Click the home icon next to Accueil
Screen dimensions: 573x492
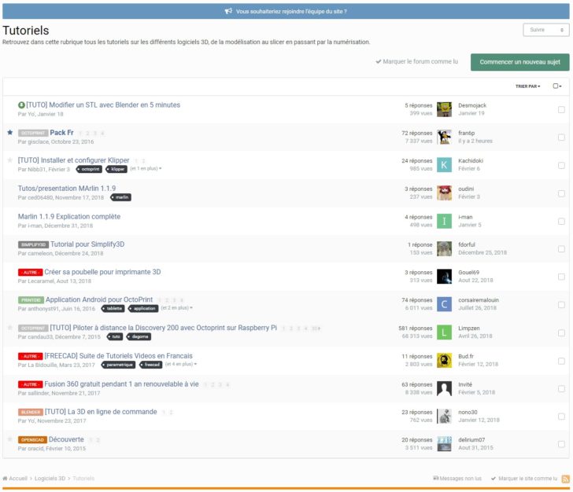point(5,479)
